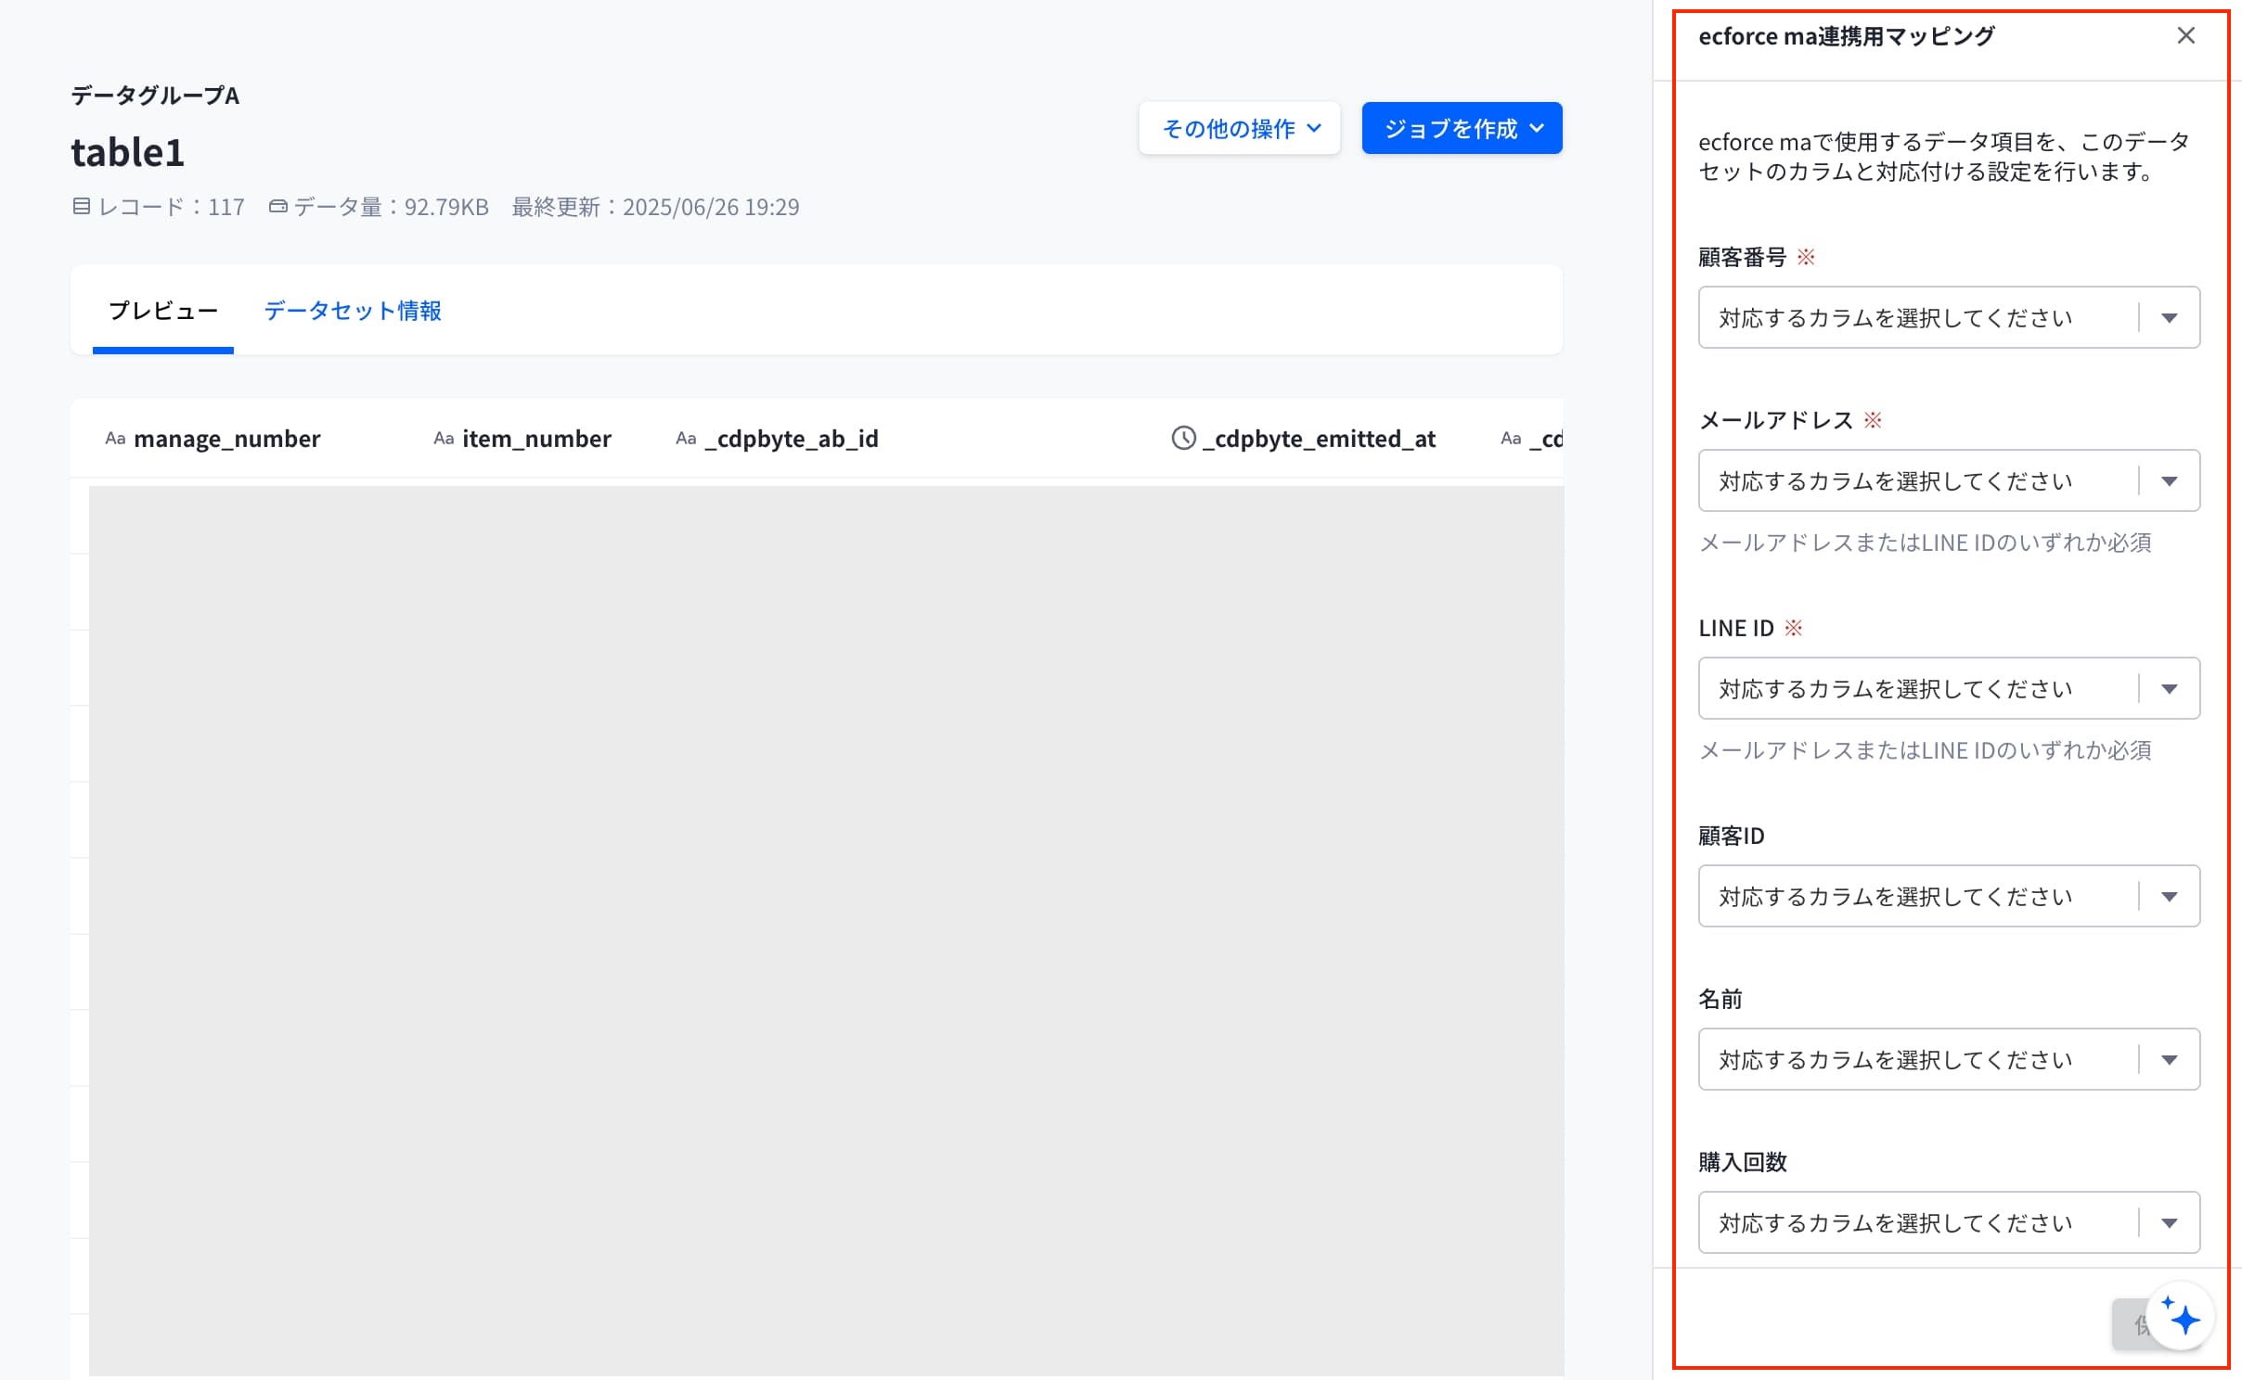Click the manage_number column header

(213, 439)
